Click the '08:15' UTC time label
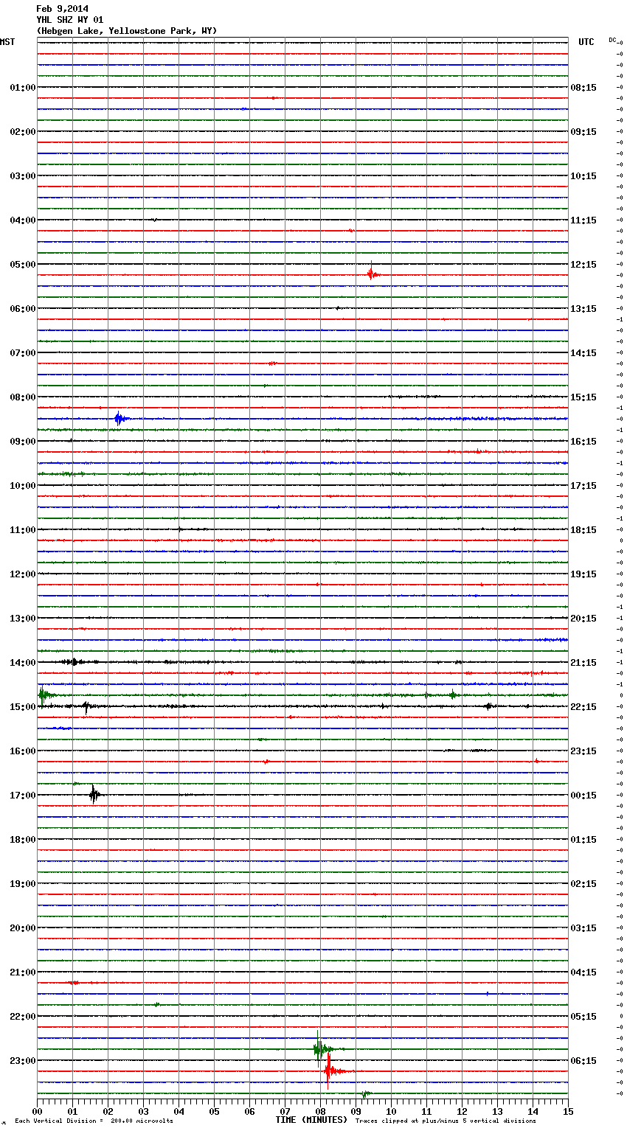 583,88
